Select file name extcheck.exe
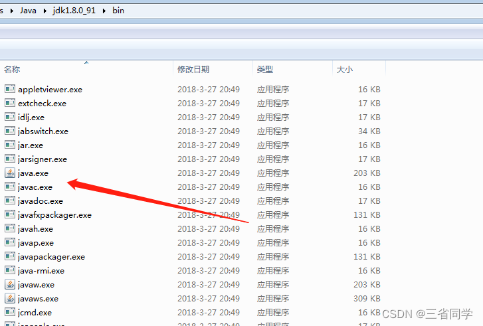Viewport: 483px width, 326px height. tap(43, 104)
